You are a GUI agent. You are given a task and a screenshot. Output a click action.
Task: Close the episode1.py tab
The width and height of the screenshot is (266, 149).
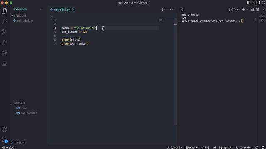pyautogui.click(x=73, y=10)
